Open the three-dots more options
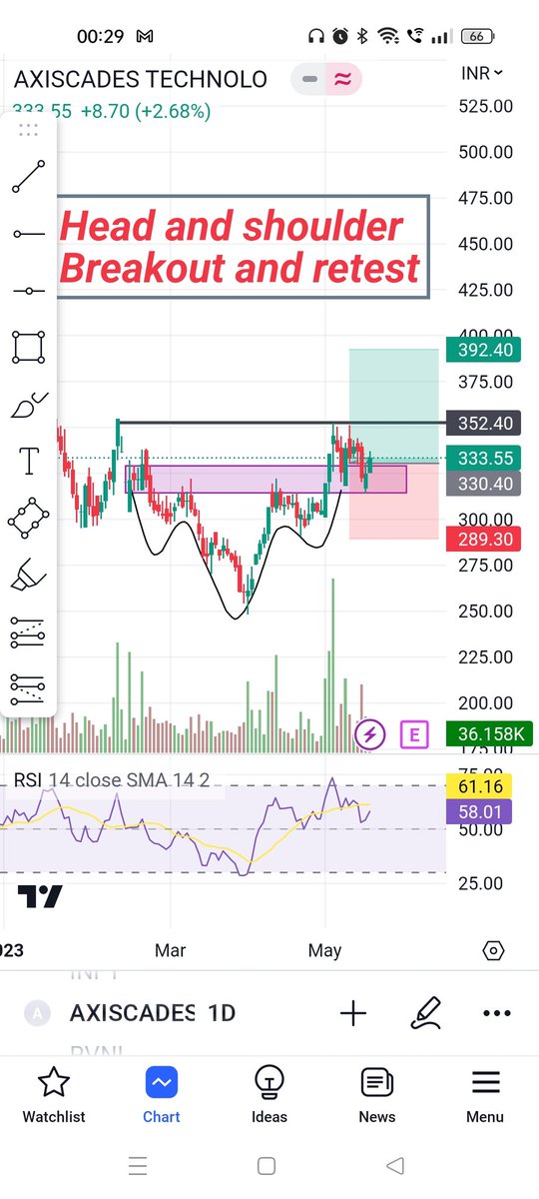The width and height of the screenshot is (539, 1199). (x=496, y=1013)
